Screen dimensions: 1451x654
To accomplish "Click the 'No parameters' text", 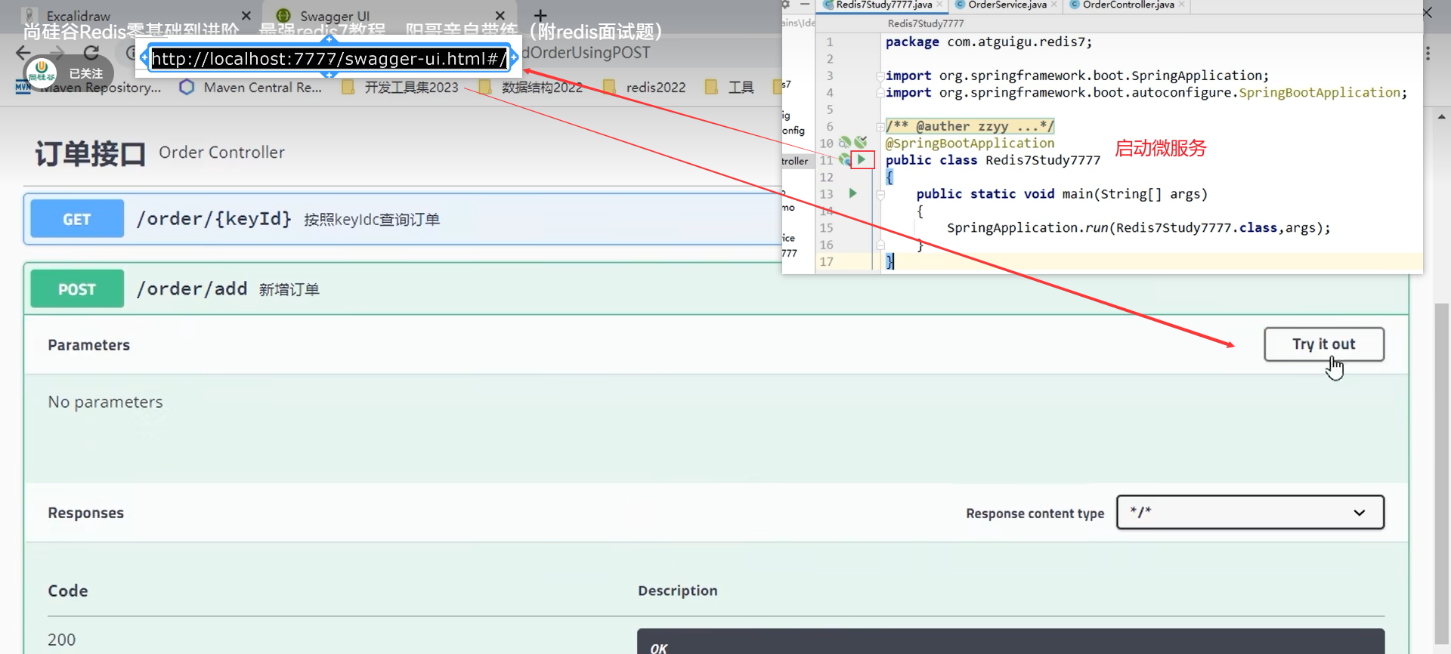I will point(106,402).
